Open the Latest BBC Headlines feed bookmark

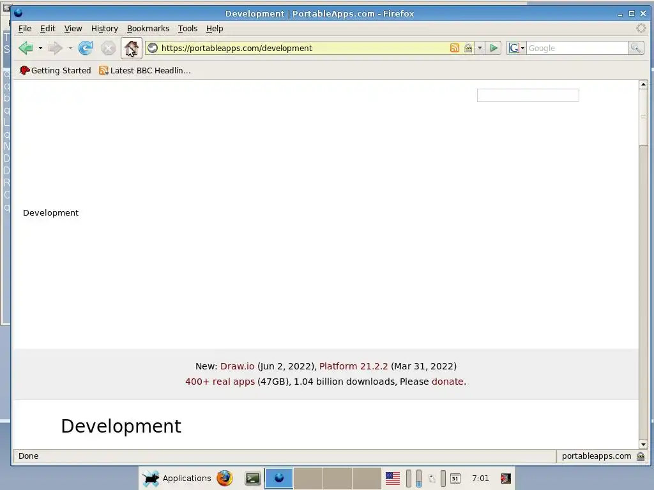(x=145, y=70)
